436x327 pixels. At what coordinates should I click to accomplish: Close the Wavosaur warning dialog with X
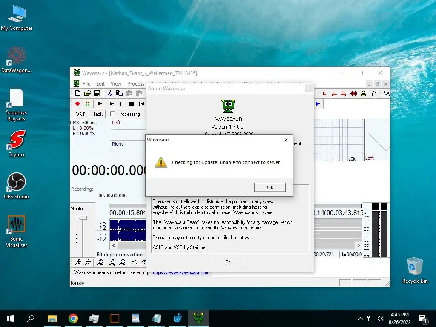click(x=286, y=140)
